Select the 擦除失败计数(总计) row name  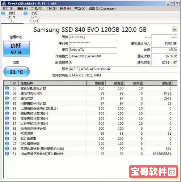[x=34, y=118]
